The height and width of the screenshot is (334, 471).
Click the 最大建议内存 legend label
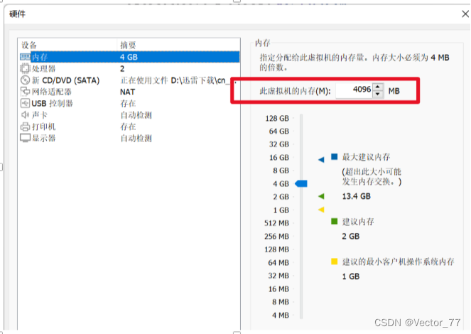366,157
